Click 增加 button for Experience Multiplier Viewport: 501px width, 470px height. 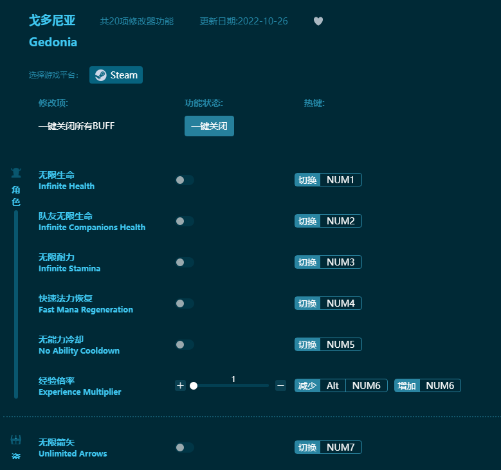[x=406, y=386]
